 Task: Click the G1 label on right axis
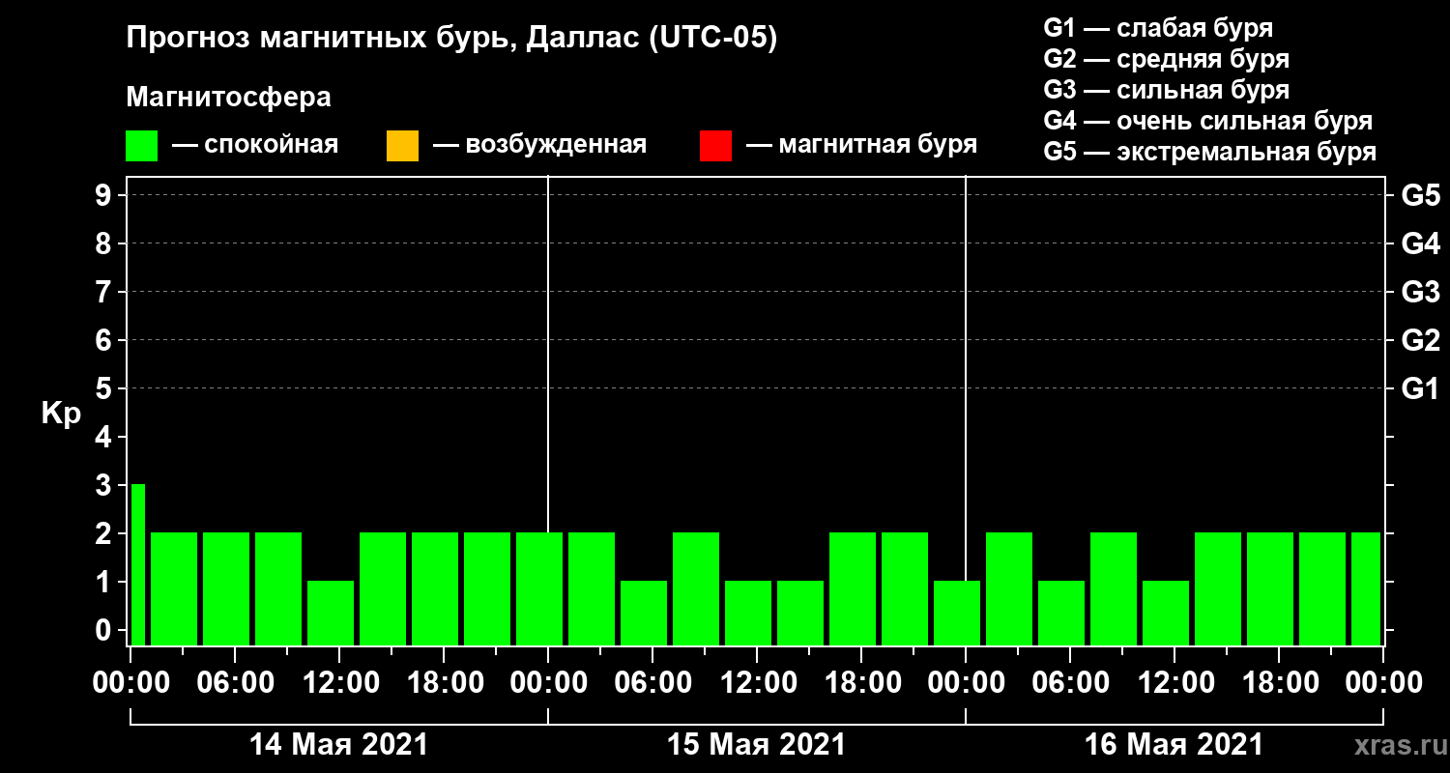tap(1420, 388)
